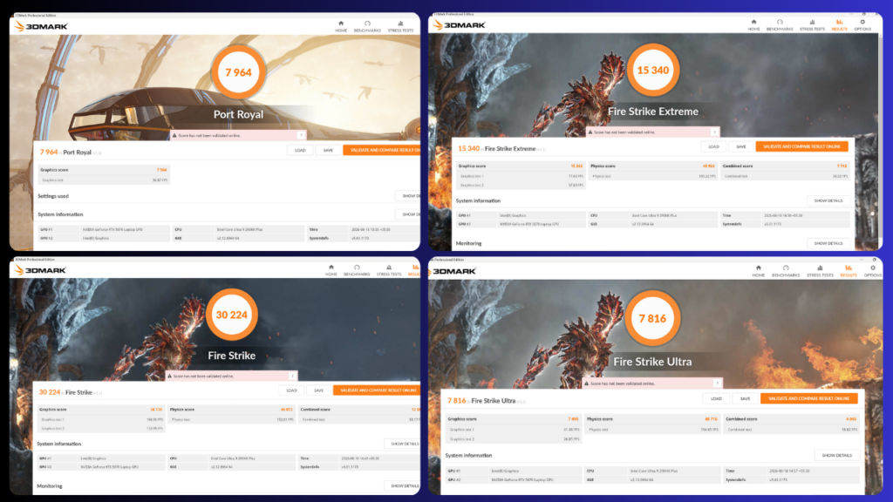Click Load in the Port Royal window

click(x=300, y=150)
